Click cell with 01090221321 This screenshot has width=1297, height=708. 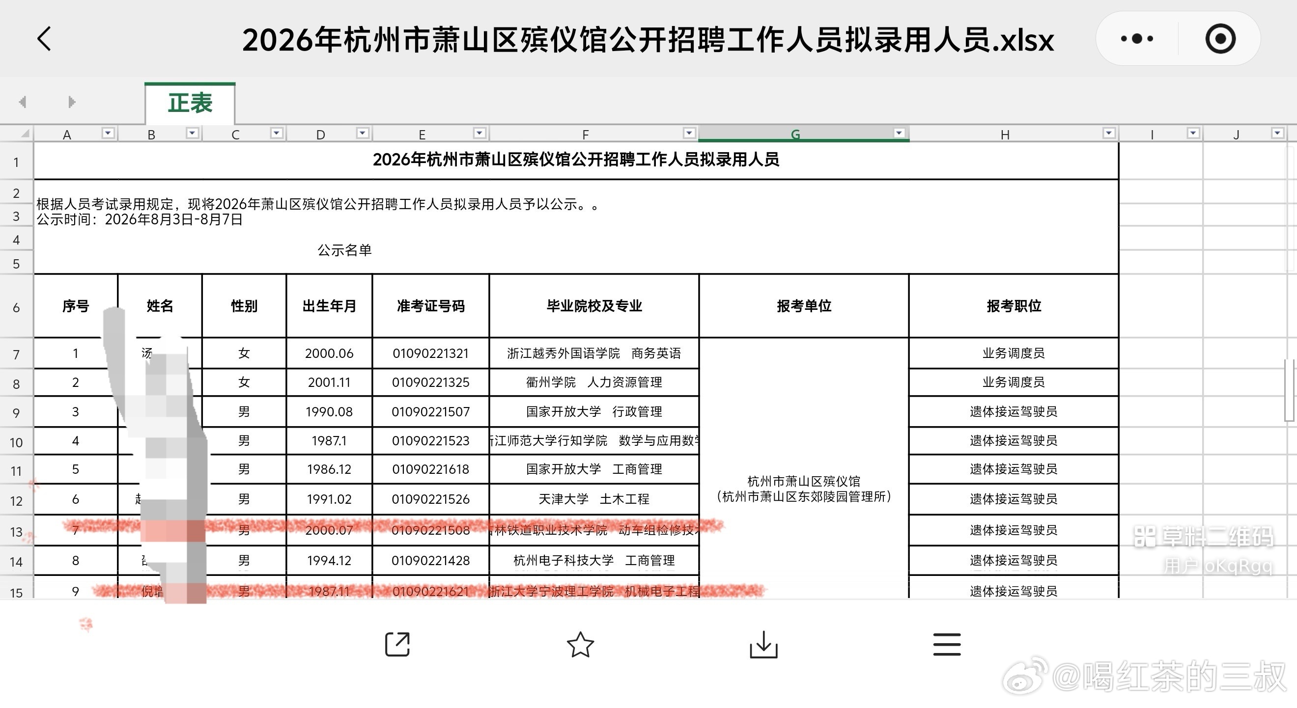click(430, 353)
